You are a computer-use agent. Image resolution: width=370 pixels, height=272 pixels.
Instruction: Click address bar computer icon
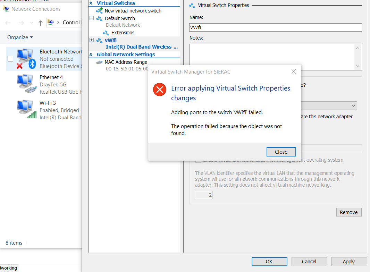click(50, 23)
